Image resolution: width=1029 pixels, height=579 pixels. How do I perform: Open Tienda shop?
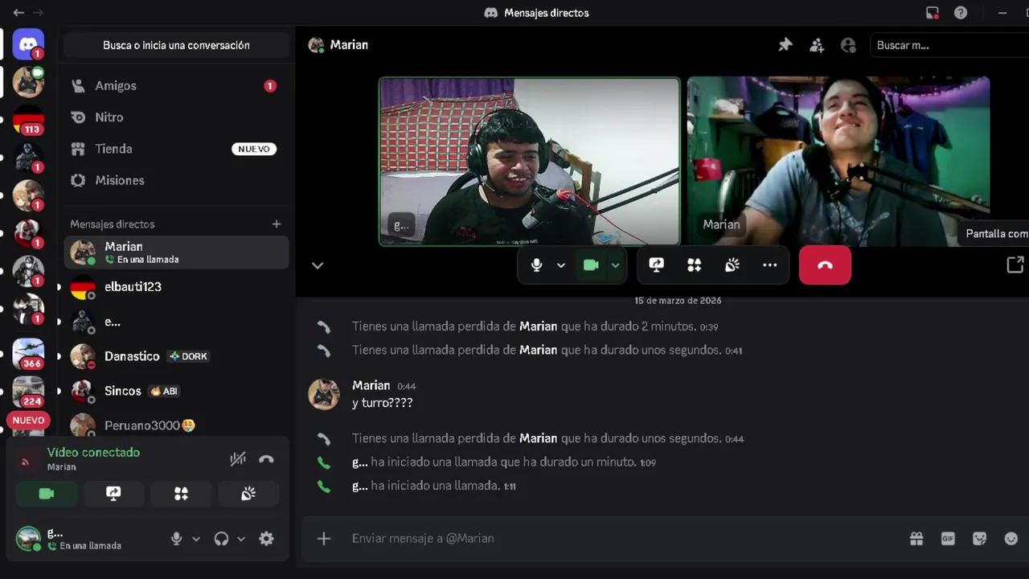176,149
